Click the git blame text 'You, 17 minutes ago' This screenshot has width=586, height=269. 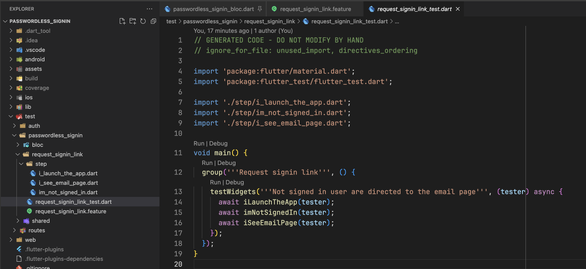coord(221,31)
